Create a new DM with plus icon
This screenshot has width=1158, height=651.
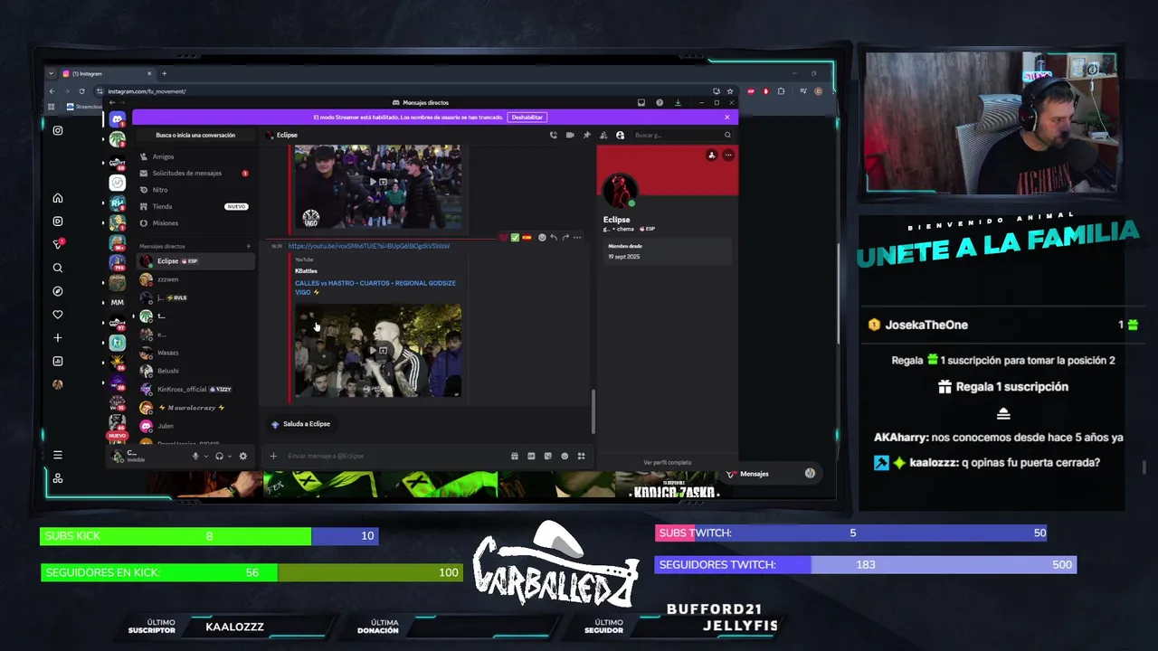[x=249, y=246]
